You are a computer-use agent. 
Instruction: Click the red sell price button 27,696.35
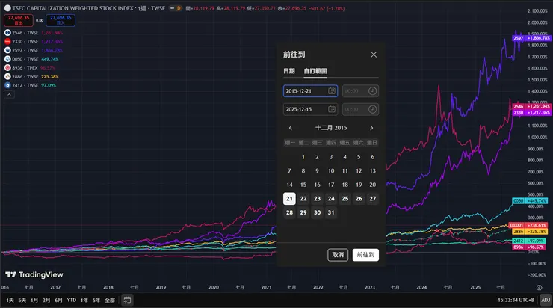(19, 20)
